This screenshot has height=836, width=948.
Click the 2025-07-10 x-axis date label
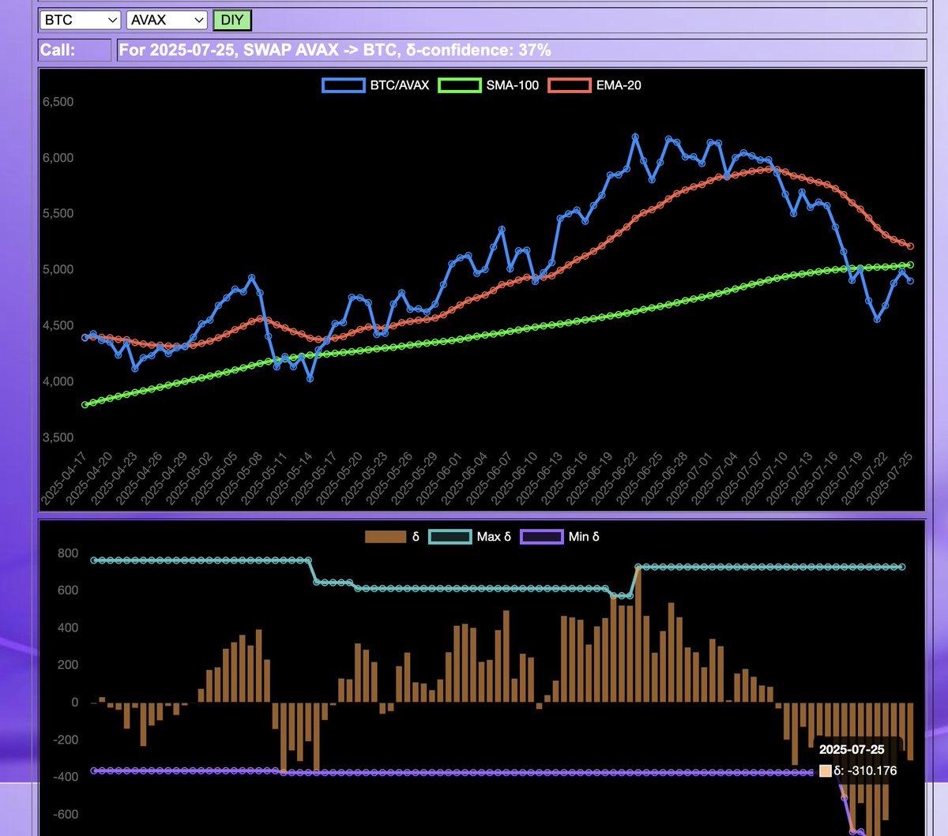pyautogui.click(x=762, y=479)
